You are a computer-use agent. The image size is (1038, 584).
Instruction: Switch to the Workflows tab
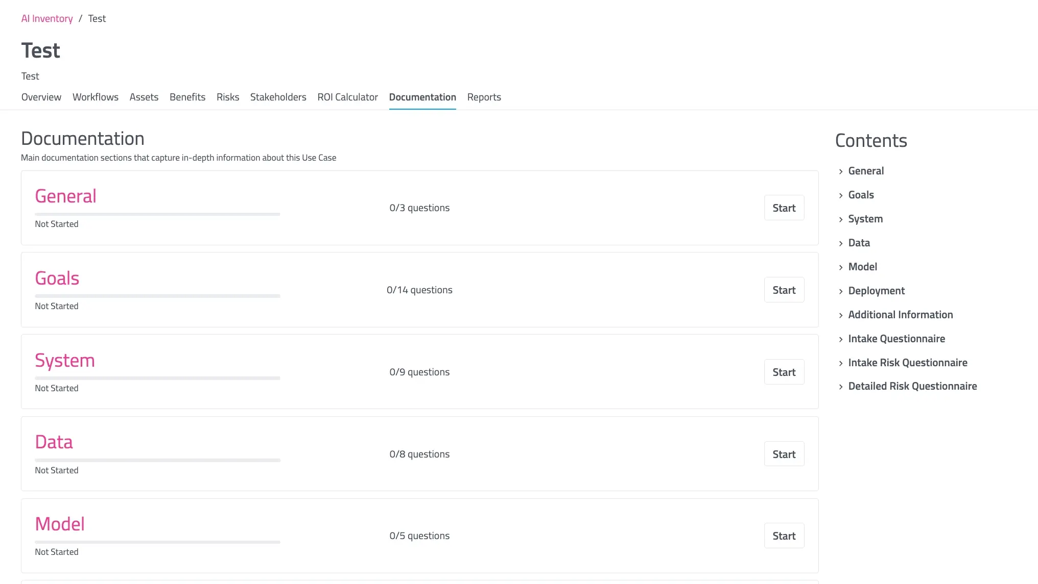tap(96, 97)
